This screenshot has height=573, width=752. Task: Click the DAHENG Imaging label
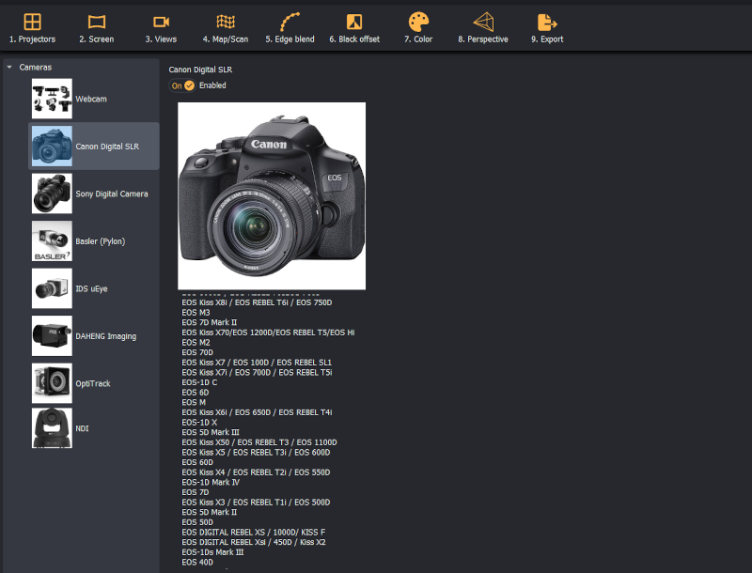pyautogui.click(x=105, y=336)
